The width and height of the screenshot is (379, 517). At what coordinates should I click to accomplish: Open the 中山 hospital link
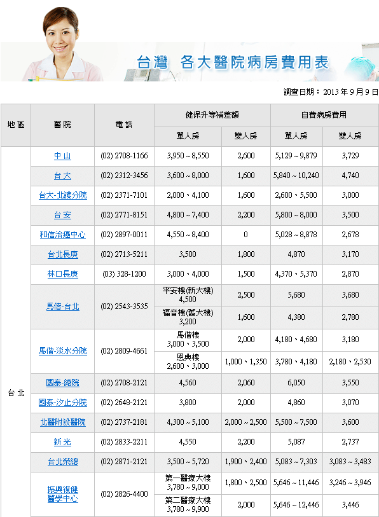pos(63,156)
